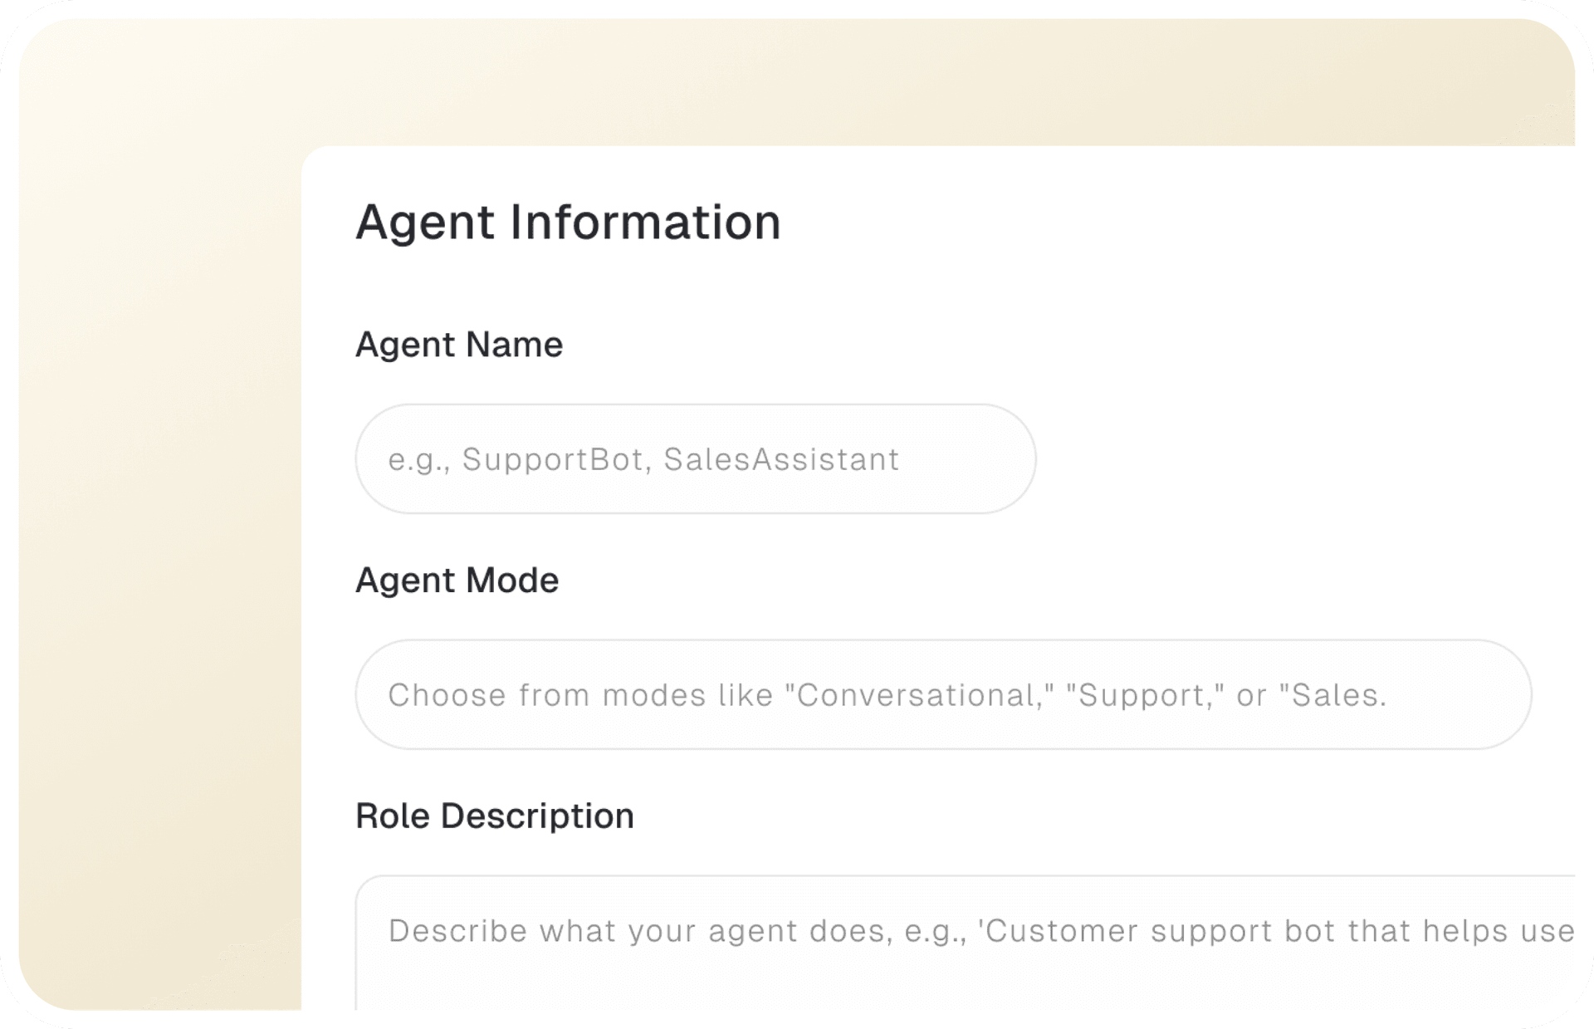Click the Agent Name label
This screenshot has height=1029, width=1594.
point(458,345)
